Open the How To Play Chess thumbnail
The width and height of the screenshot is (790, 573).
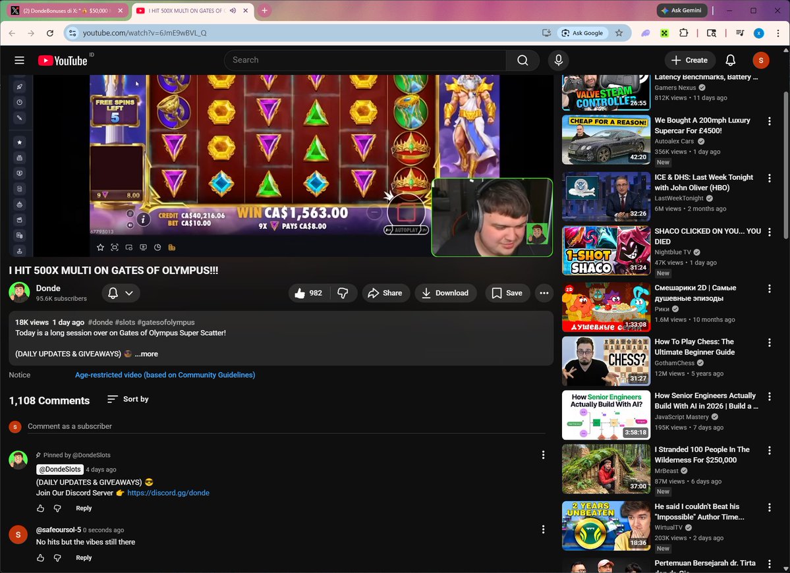(x=606, y=362)
